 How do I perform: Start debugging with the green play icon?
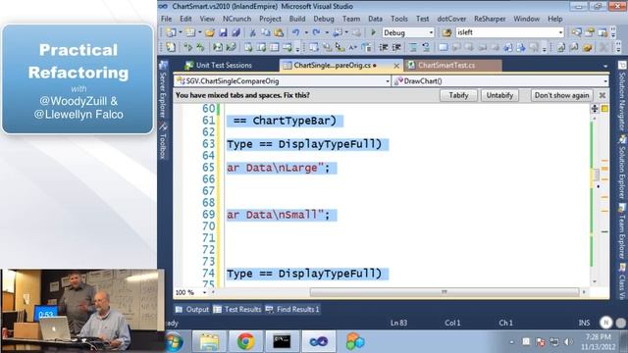pos(373,32)
